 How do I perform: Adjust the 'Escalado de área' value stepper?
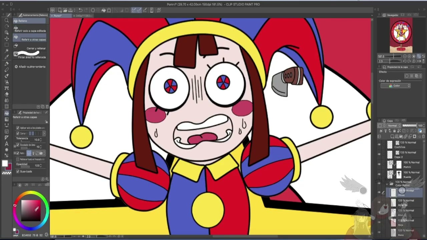click(x=41, y=147)
